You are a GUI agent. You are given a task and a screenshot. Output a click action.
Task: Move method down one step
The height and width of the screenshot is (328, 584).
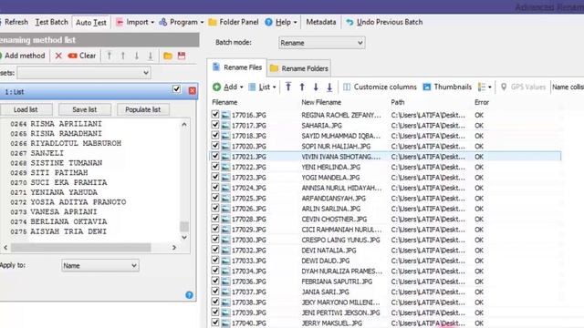coord(137,56)
